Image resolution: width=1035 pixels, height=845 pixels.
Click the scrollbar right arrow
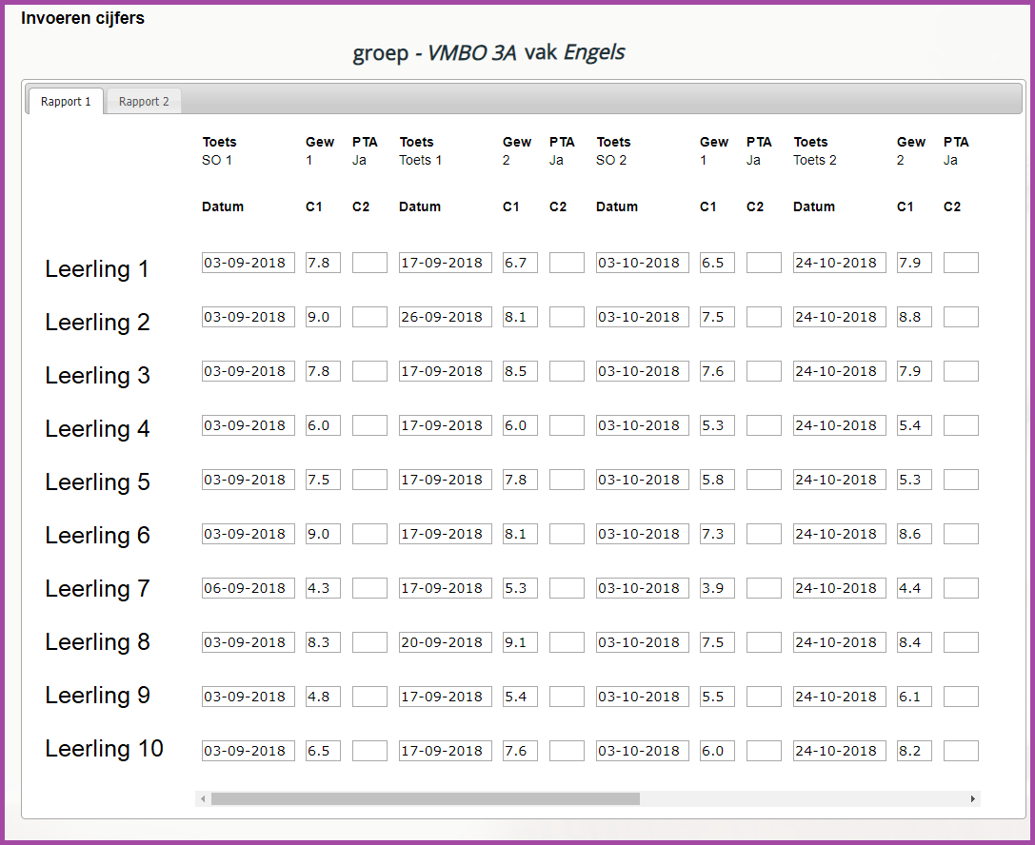972,799
